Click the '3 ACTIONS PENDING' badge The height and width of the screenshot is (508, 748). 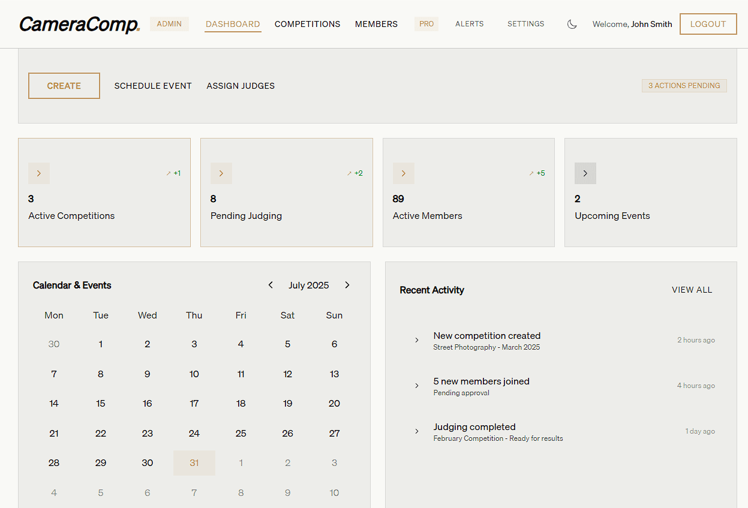click(x=684, y=85)
